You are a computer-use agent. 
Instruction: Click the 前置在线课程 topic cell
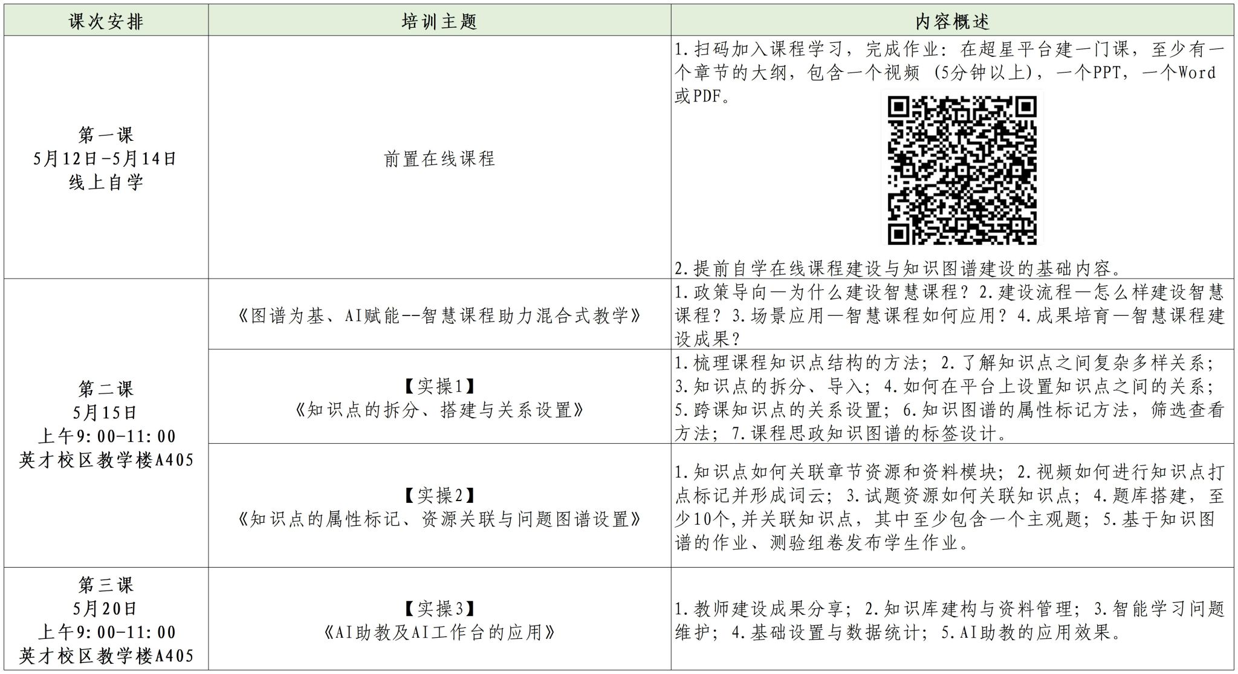tap(439, 158)
